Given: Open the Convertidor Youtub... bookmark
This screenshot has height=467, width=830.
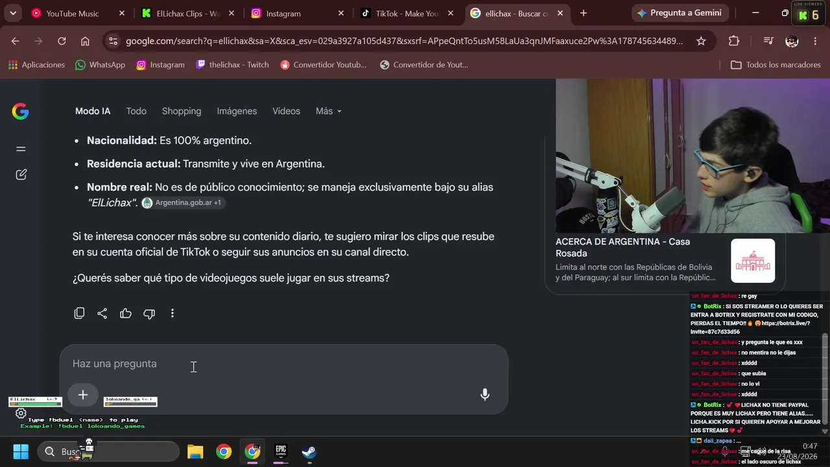Looking at the screenshot, I should (x=323, y=65).
